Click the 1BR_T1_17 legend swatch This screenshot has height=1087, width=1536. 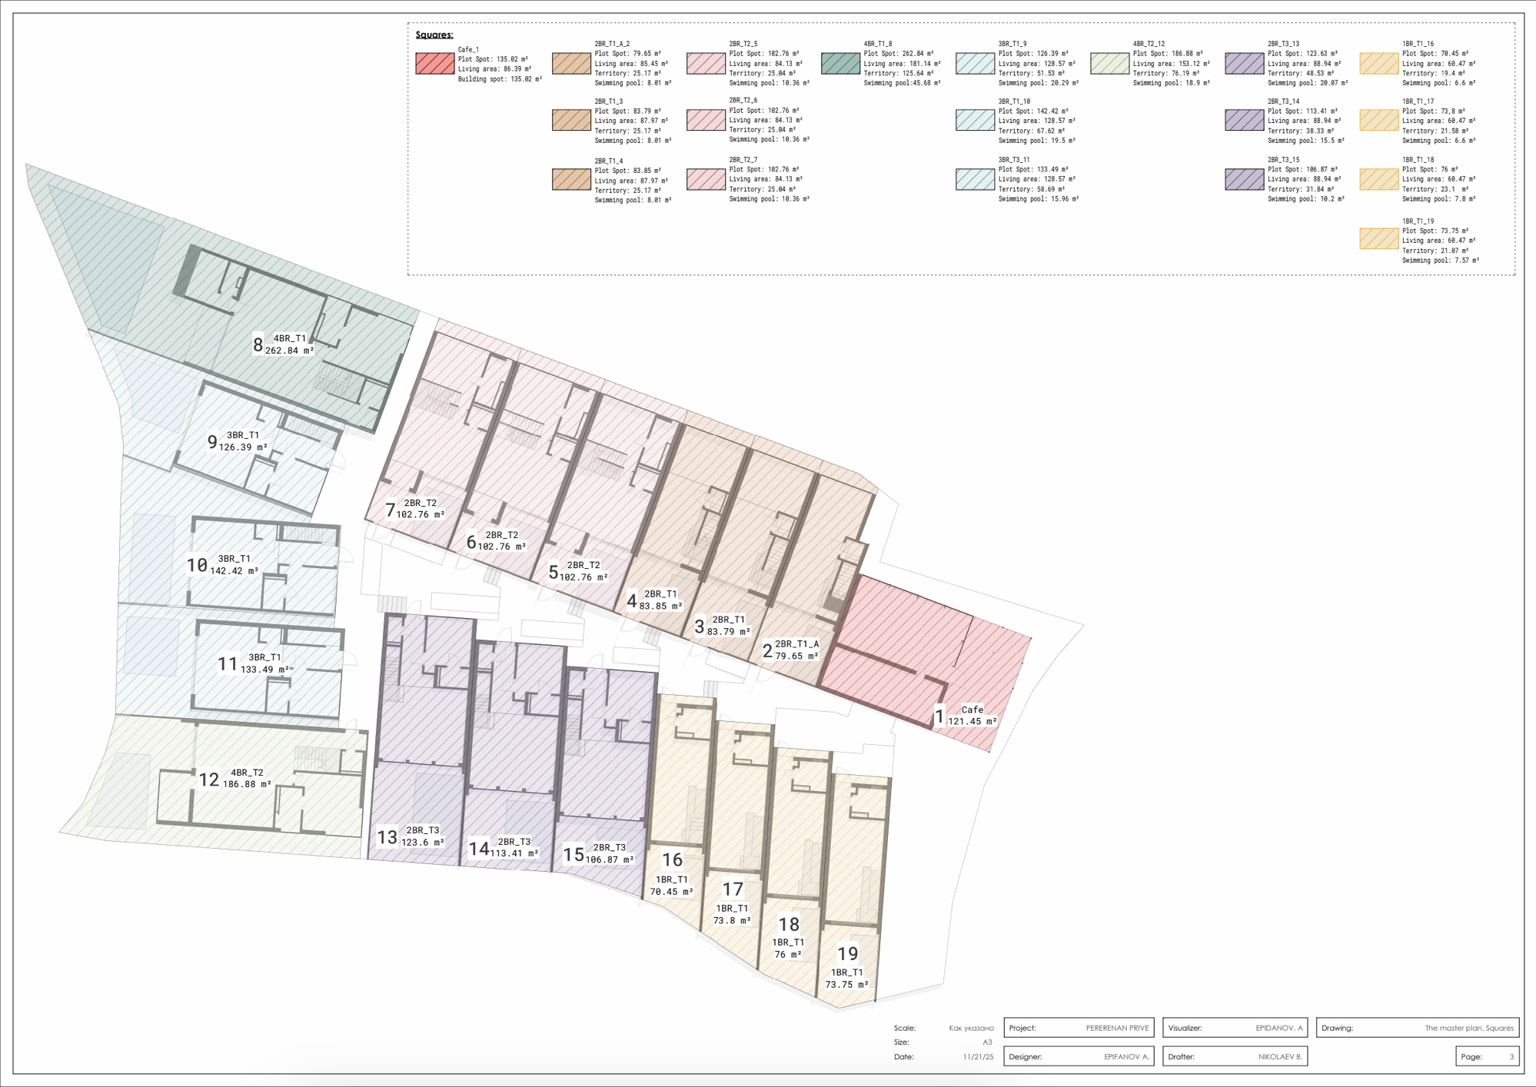tap(1379, 121)
